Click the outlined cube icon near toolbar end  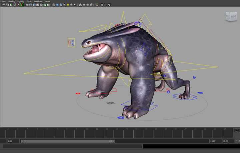click(x=102, y=5)
